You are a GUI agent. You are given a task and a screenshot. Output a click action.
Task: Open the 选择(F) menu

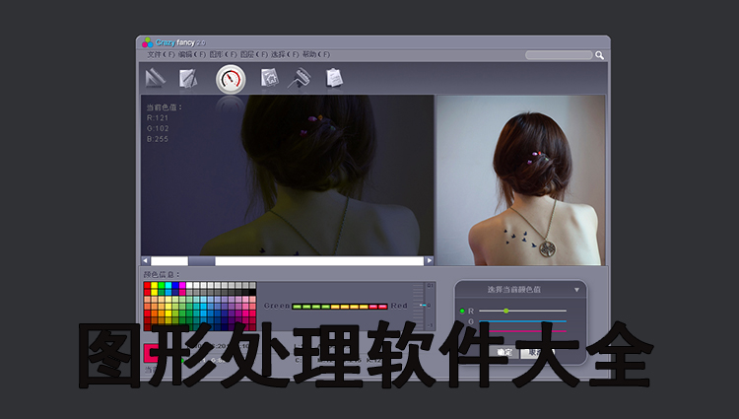[x=285, y=54]
